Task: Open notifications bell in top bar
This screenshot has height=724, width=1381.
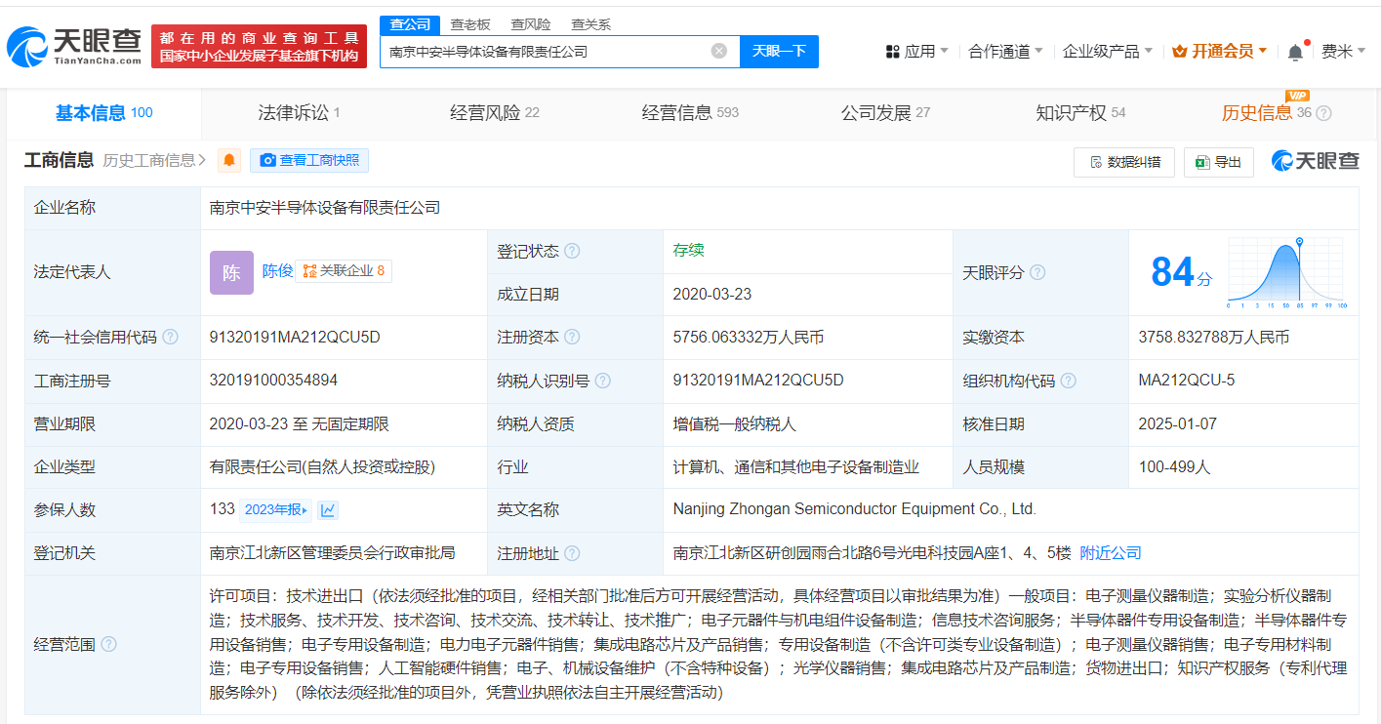Action: pyautogui.click(x=1295, y=52)
